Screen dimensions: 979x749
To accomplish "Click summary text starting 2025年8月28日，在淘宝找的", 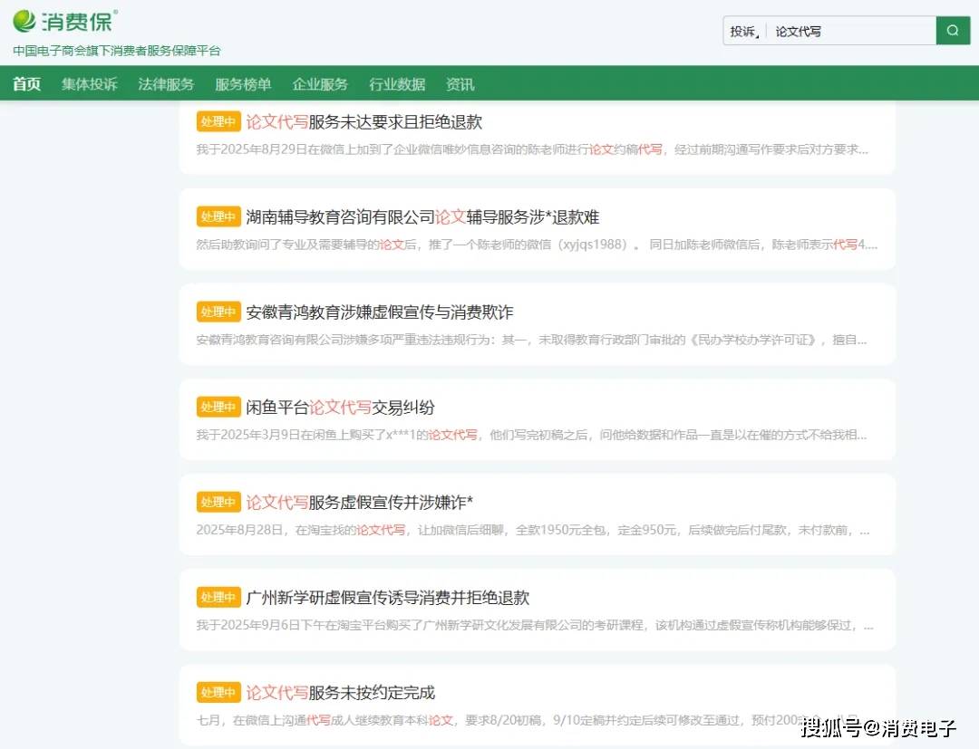I will [x=533, y=530].
